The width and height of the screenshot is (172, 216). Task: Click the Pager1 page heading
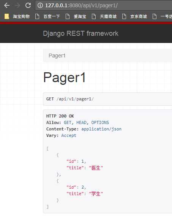pos(64,78)
